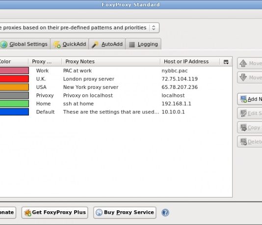The image size is (262, 225).
Task: Click host 'ny.bbc.pac'
Action: 175,71
